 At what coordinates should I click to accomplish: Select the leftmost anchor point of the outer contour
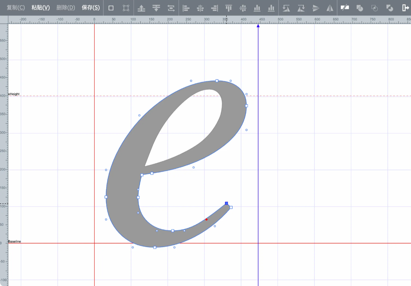coord(106,197)
